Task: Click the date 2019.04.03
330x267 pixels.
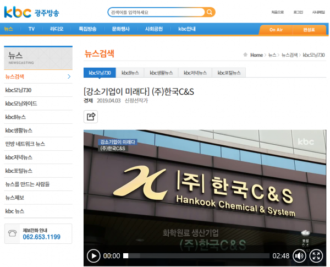Action: click(108, 101)
